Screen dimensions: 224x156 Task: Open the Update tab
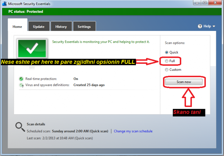click(x=39, y=27)
